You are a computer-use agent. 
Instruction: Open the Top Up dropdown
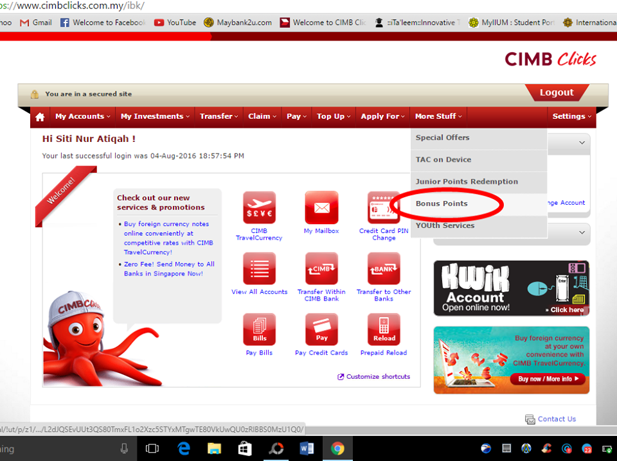[x=334, y=116]
